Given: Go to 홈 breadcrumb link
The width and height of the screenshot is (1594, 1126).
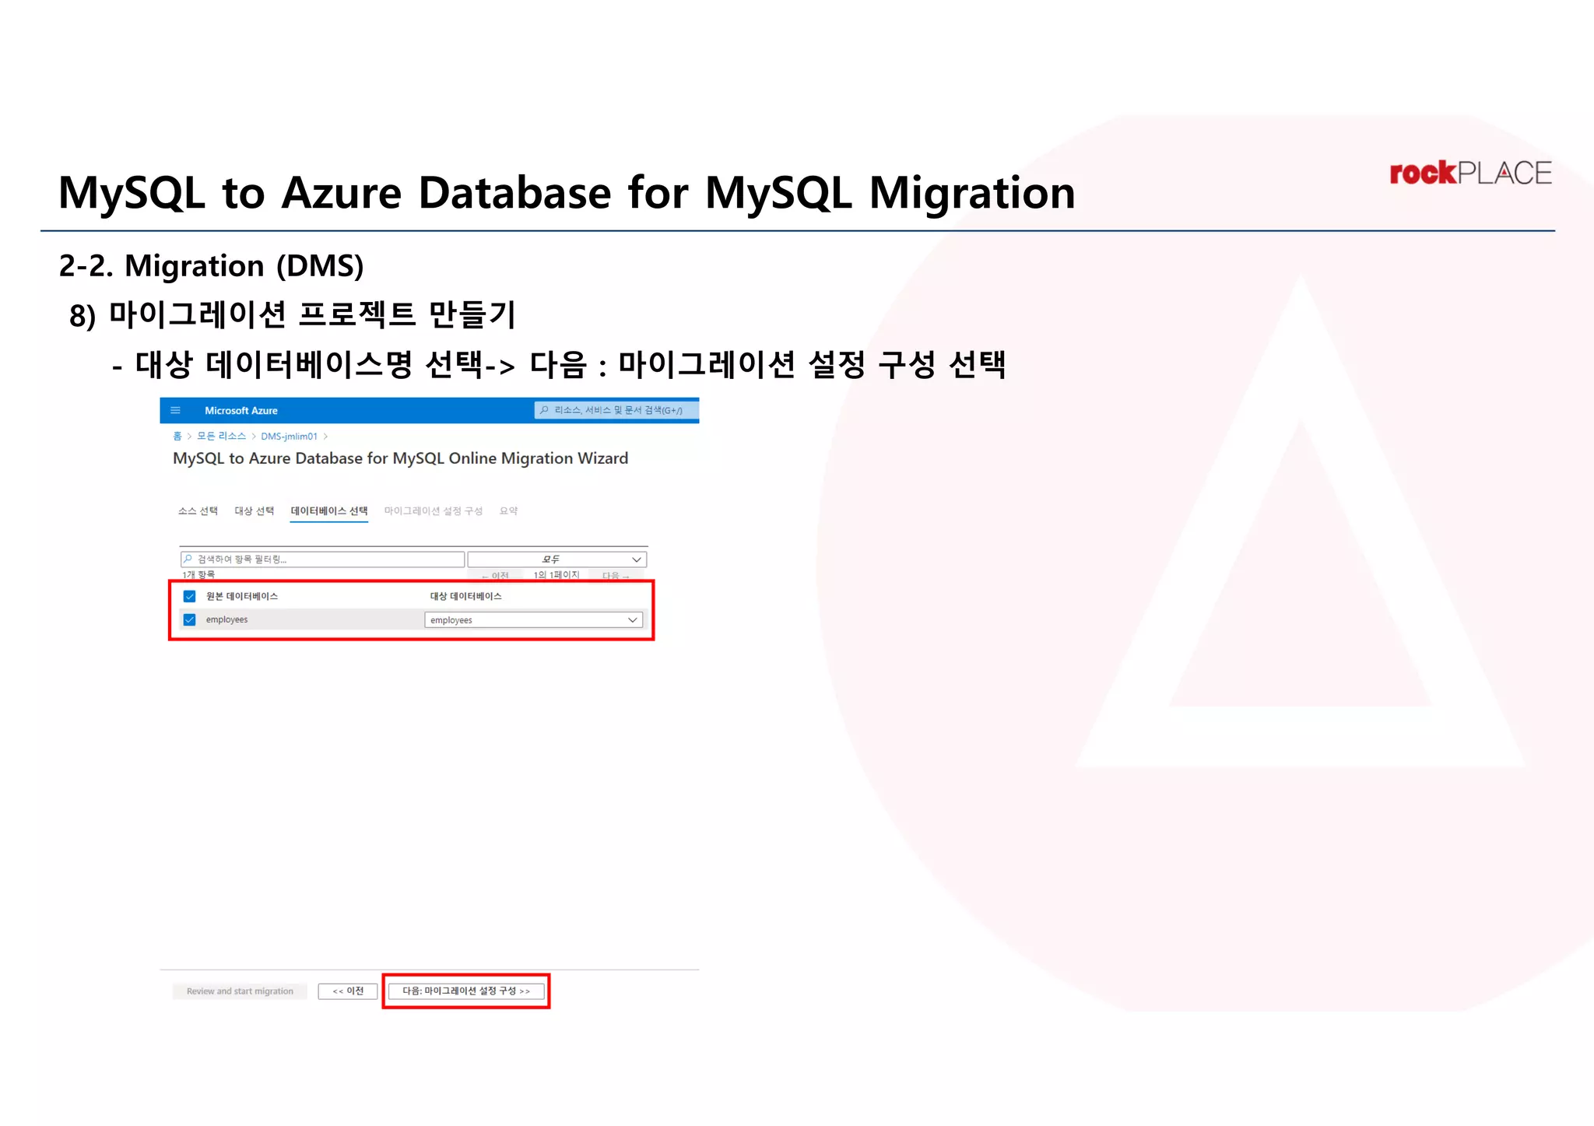Looking at the screenshot, I should (177, 436).
